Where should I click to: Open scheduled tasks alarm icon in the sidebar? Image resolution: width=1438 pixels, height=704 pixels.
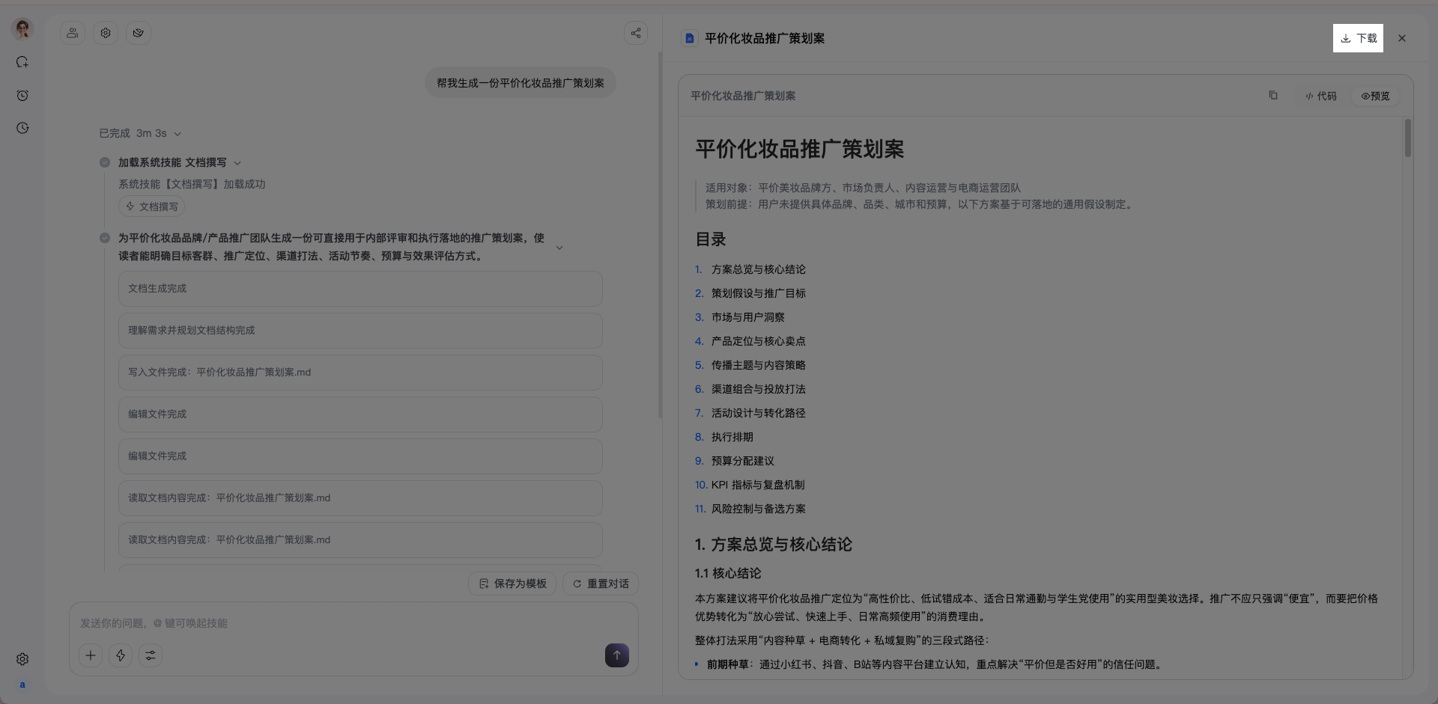click(x=22, y=95)
